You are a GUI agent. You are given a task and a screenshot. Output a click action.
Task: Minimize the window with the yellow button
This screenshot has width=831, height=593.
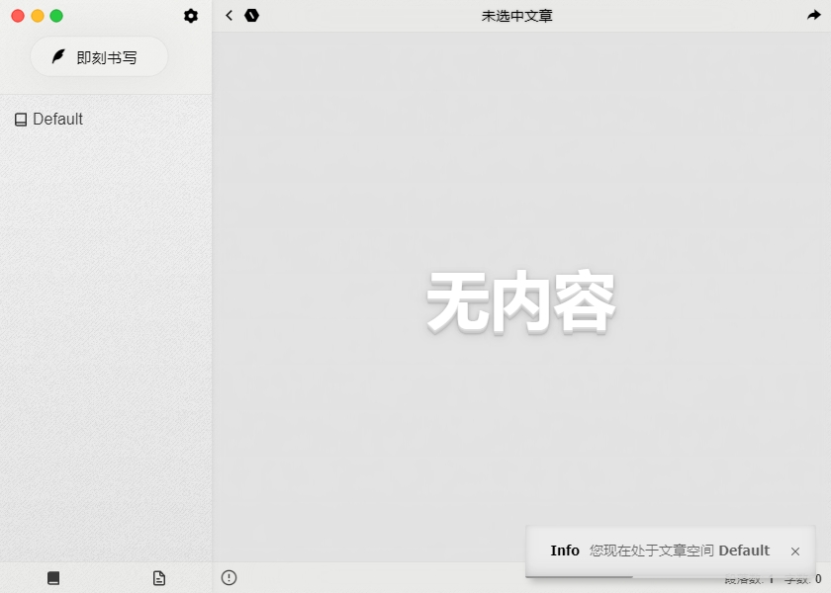point(38,16)
